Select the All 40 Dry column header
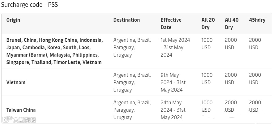The image size is (274, 125). point(232,24)
